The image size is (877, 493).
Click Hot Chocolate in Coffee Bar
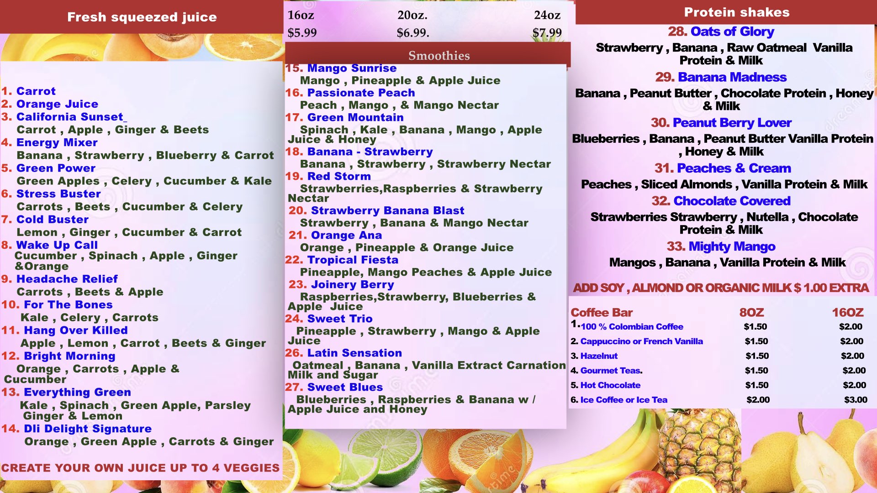610,385
